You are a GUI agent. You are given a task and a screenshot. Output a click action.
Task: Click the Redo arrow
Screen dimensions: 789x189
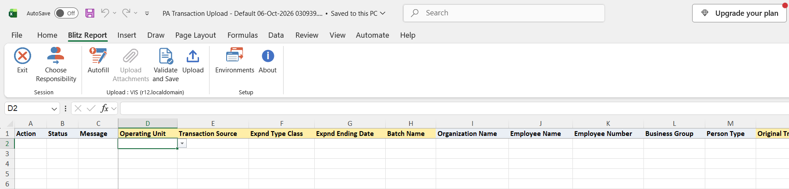pyautogui.click(x=126, y=13)
